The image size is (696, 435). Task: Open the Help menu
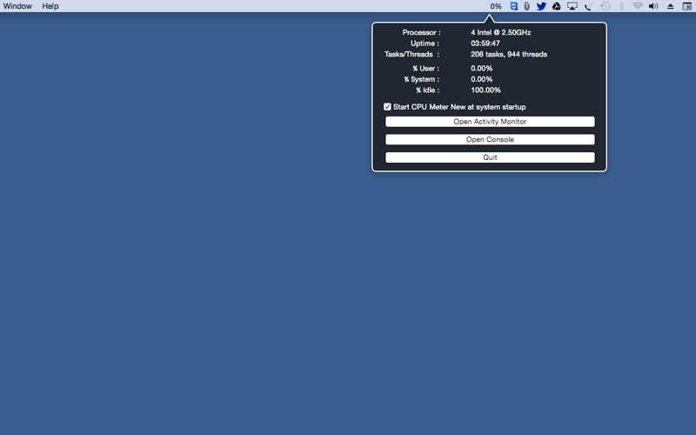coord(50,6)
